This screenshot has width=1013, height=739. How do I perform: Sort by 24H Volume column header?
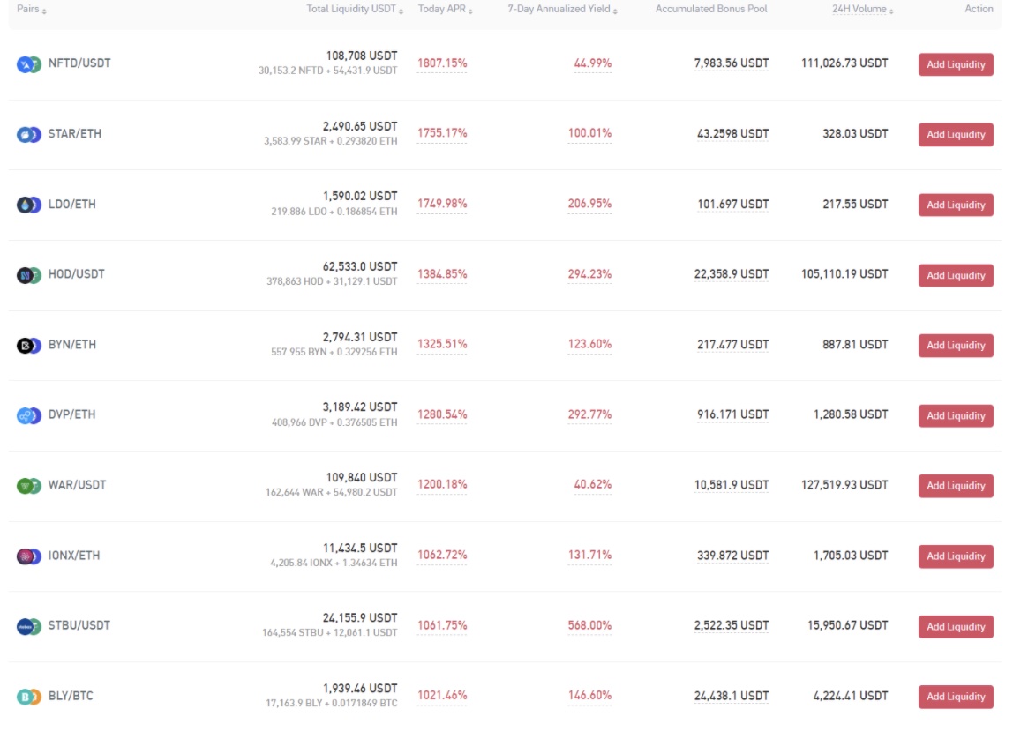[x=862, y=9]
